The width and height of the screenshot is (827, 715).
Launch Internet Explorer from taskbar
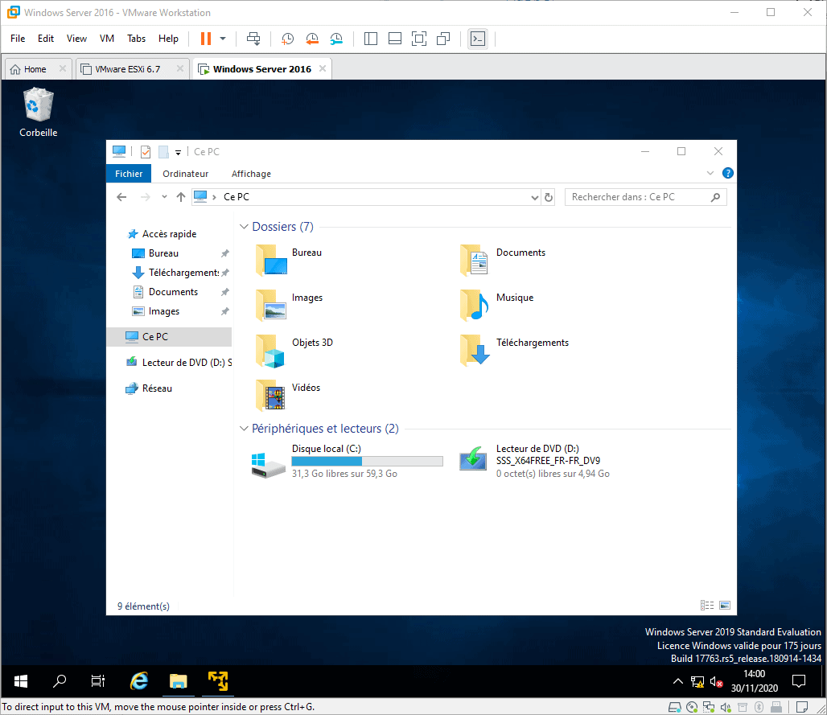(x=138, y=681)
